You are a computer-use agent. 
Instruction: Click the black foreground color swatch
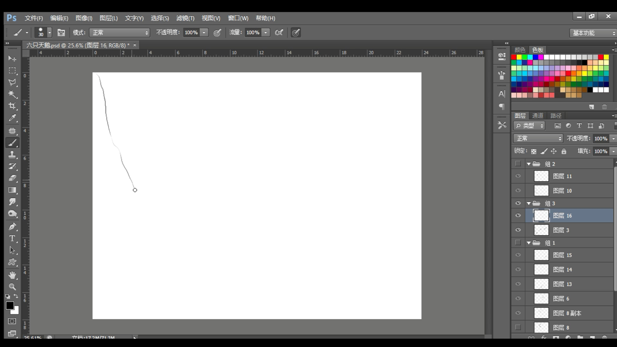[10, 306]
